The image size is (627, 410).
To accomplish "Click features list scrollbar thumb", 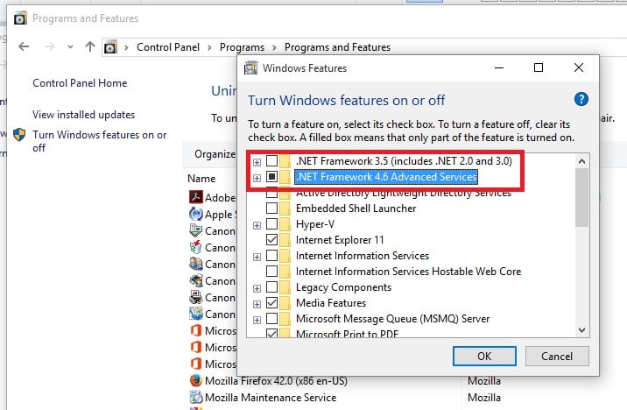I will click(581, 198).
